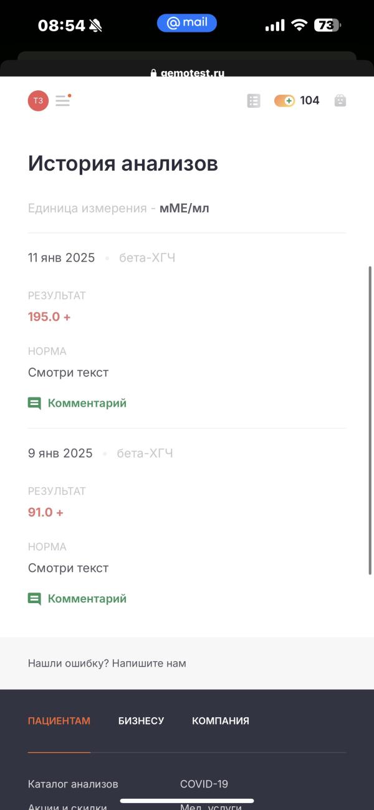Open the list view icon in header
Screen dimensions: 374x810
(253, 101)
